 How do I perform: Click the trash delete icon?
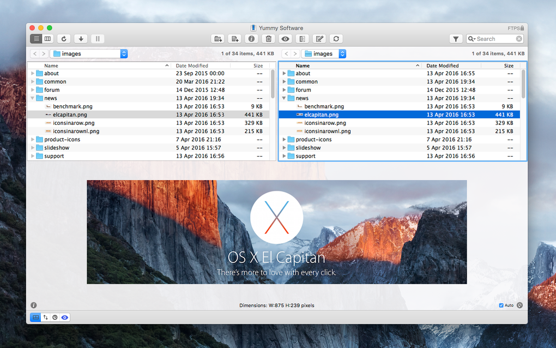268,39
